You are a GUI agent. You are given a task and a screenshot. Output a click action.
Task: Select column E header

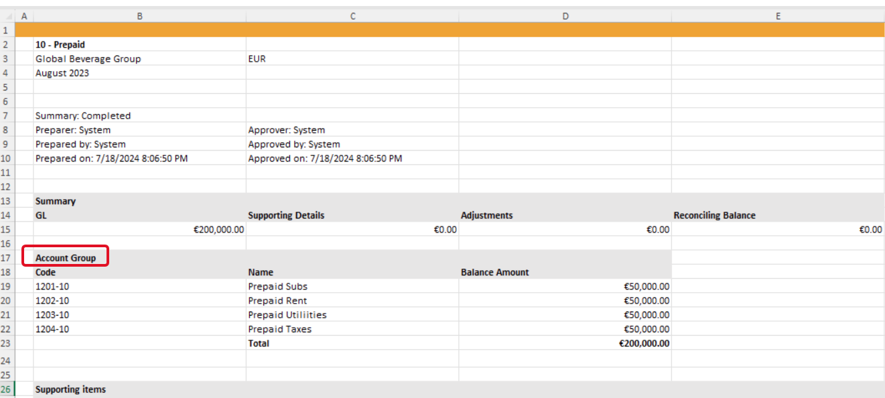point(778,15)
